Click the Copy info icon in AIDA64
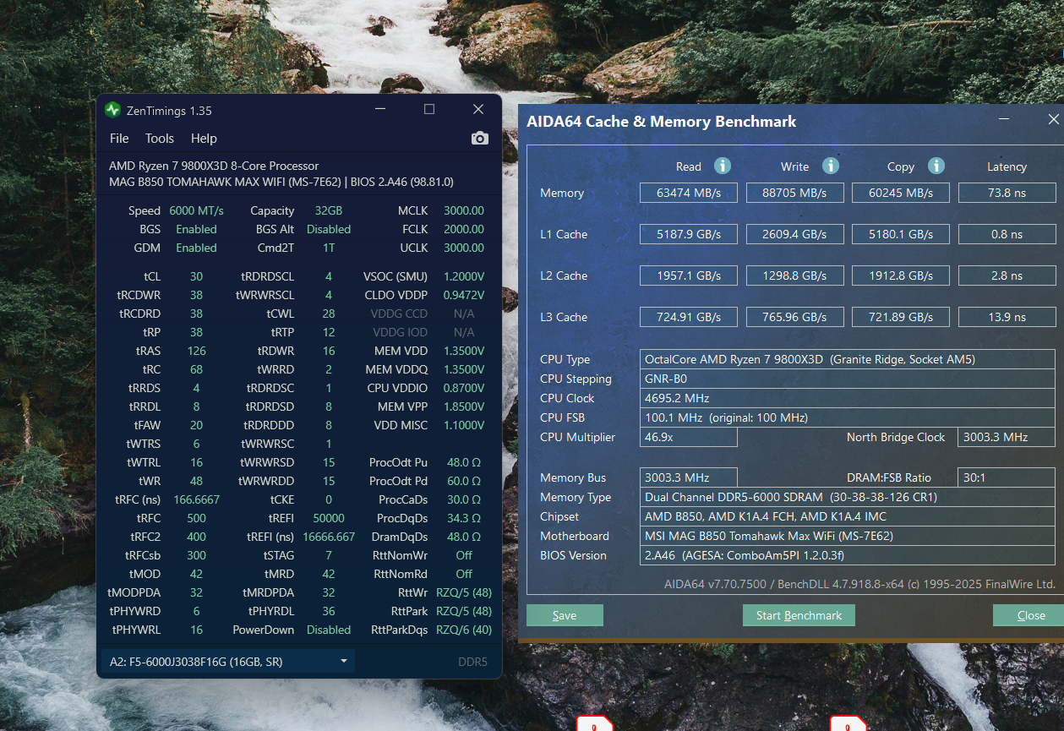 tap(936, 166)
